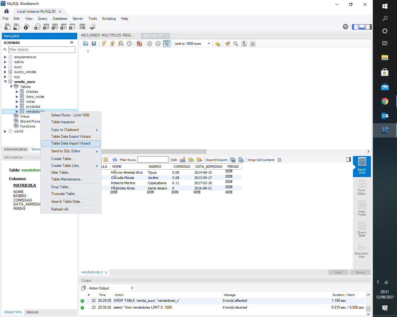Viewport: 397px width, 317px height.
Task: Open the Administration tab
Action: (16, 149)
